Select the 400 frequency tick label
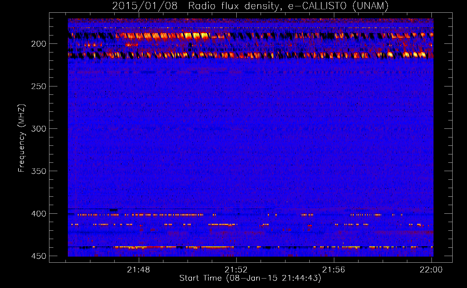The image size is (467, 288). coord(39,214)
